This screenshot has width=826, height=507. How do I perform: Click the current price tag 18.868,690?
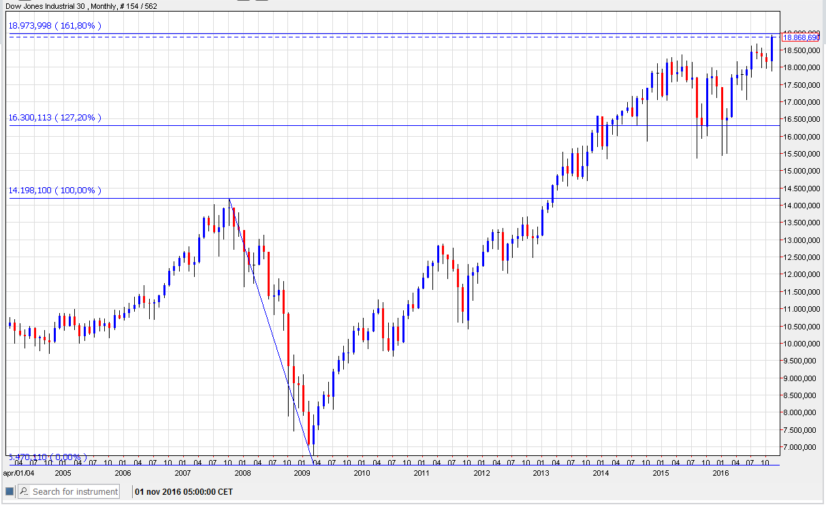pos(801,37)
